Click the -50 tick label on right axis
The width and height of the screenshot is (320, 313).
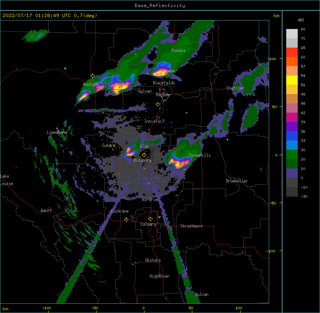tap(272, 203)
